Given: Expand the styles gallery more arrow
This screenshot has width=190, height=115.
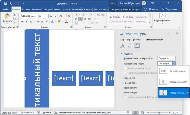Looking at the screenshot, I should point(149,22).
